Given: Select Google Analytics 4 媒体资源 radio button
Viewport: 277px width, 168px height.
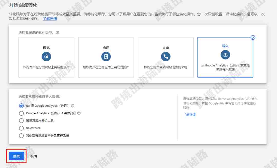Looking at the screenshot, I should click(x=21, y=113).
